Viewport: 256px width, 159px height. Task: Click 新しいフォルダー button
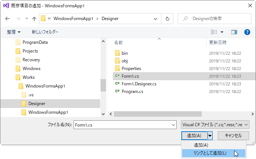tap(45, 32)
